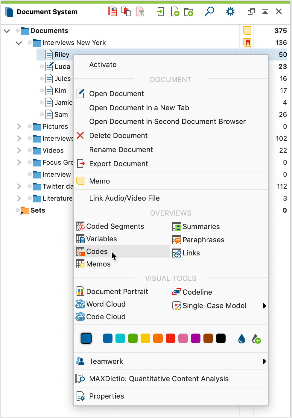
Task: Toggle activation dot beside Luca
Action: [x=42, y=66]
